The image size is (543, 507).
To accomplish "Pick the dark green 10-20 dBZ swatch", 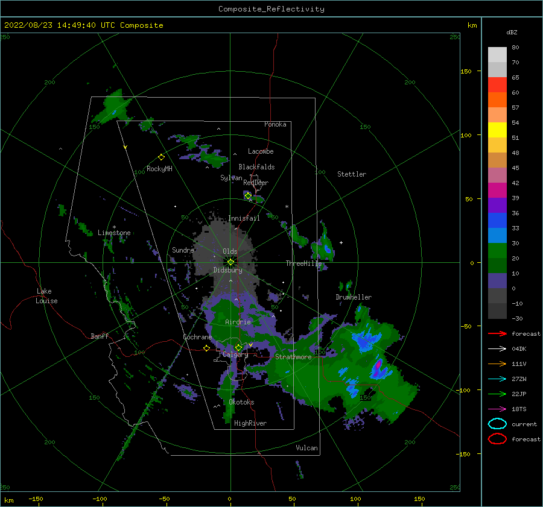I will click(497, 266).
